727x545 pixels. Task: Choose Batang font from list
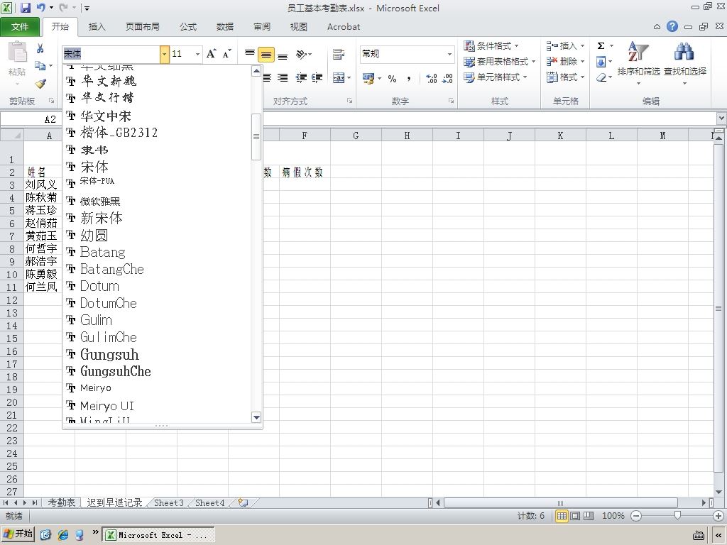coord(157,252)
